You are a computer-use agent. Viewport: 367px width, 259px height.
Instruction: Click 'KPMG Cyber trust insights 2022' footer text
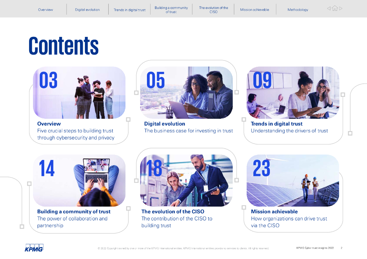tap(315, 248)
